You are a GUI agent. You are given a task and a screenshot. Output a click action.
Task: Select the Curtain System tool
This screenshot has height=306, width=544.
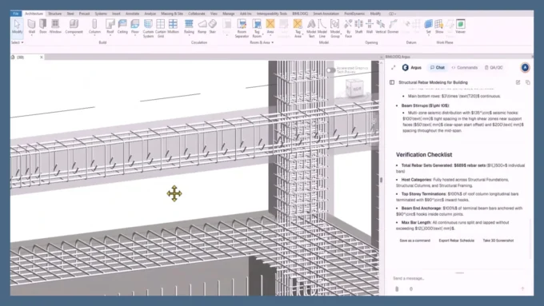(x=148, y=29)
